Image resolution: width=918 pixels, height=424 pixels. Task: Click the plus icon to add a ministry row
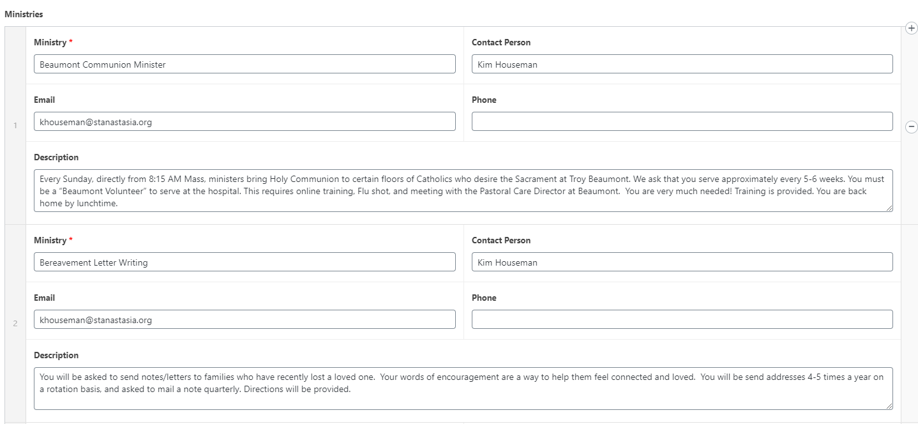coord(912,28)
